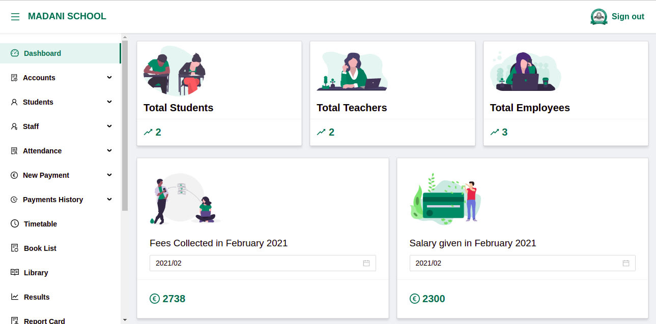Expand the Attendance submenu arrow
656x324 pixels.
pos(109,150)
